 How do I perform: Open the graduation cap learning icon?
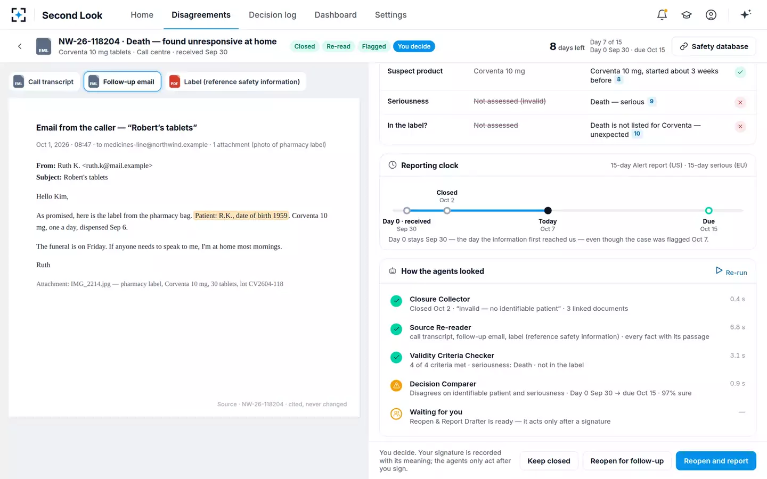pyautogui.click(x=687, y=15)
